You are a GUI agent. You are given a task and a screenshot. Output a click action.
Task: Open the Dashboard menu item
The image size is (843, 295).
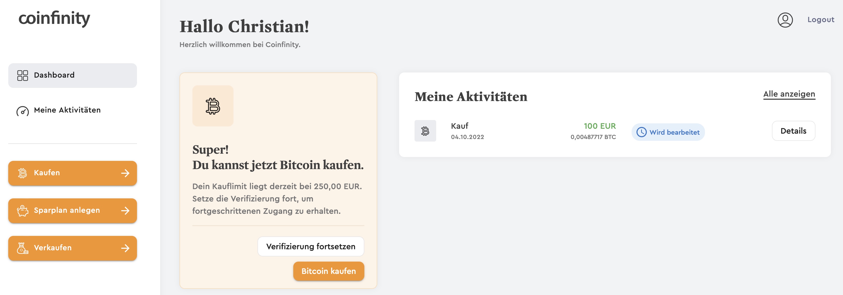(x=54, y=76)
